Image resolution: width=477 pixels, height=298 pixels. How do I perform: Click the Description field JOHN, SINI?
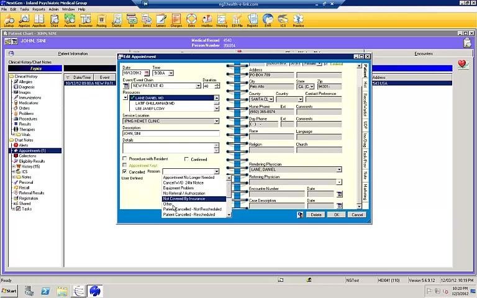click(171, 133)
